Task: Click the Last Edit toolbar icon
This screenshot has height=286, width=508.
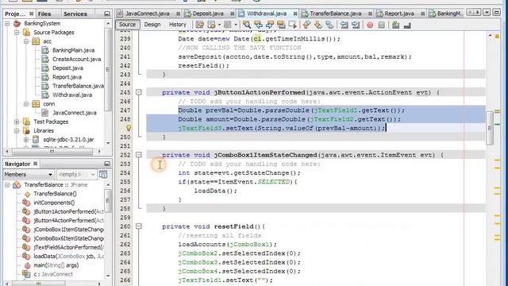Action: (200, 25)
